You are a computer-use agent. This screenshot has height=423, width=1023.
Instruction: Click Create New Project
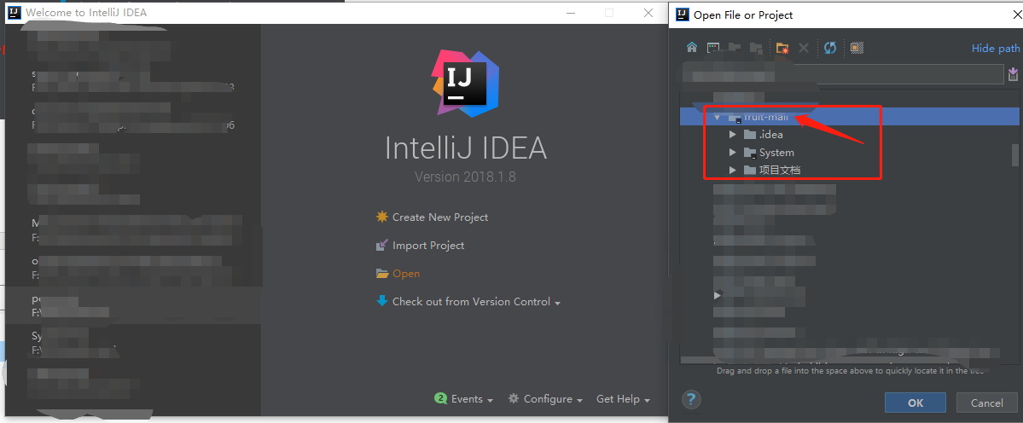(432, 217)
